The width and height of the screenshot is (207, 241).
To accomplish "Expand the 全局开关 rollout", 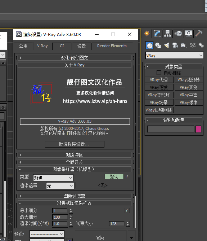I will point(75,162).
